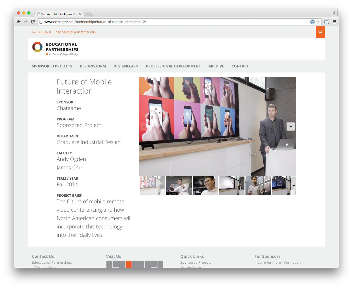
Task: Advance the thumbnail strip with right arrow
Action: coord(294,186)
